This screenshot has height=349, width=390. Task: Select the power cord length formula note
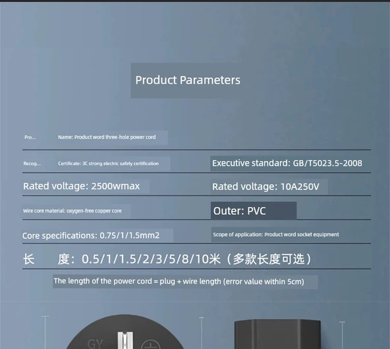tap(179, 282)
